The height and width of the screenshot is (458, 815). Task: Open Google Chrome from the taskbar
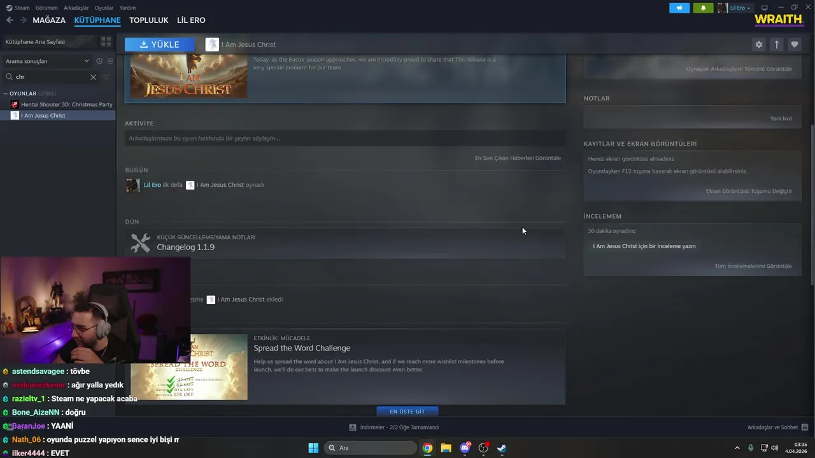(427, 448)
